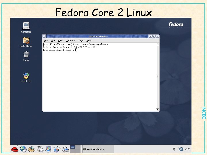Open the Terminal menu
The image size is (207, 155).
click(x=71, y=40)
